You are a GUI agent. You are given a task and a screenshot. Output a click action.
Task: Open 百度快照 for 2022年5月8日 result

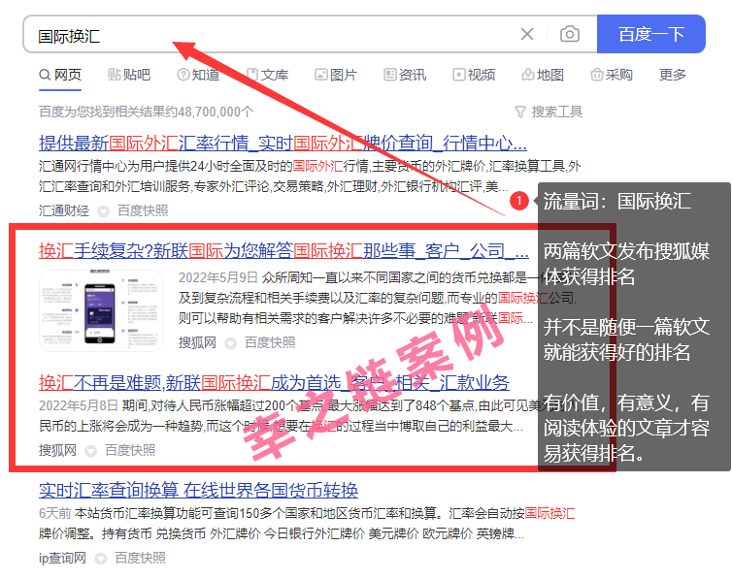131,450
